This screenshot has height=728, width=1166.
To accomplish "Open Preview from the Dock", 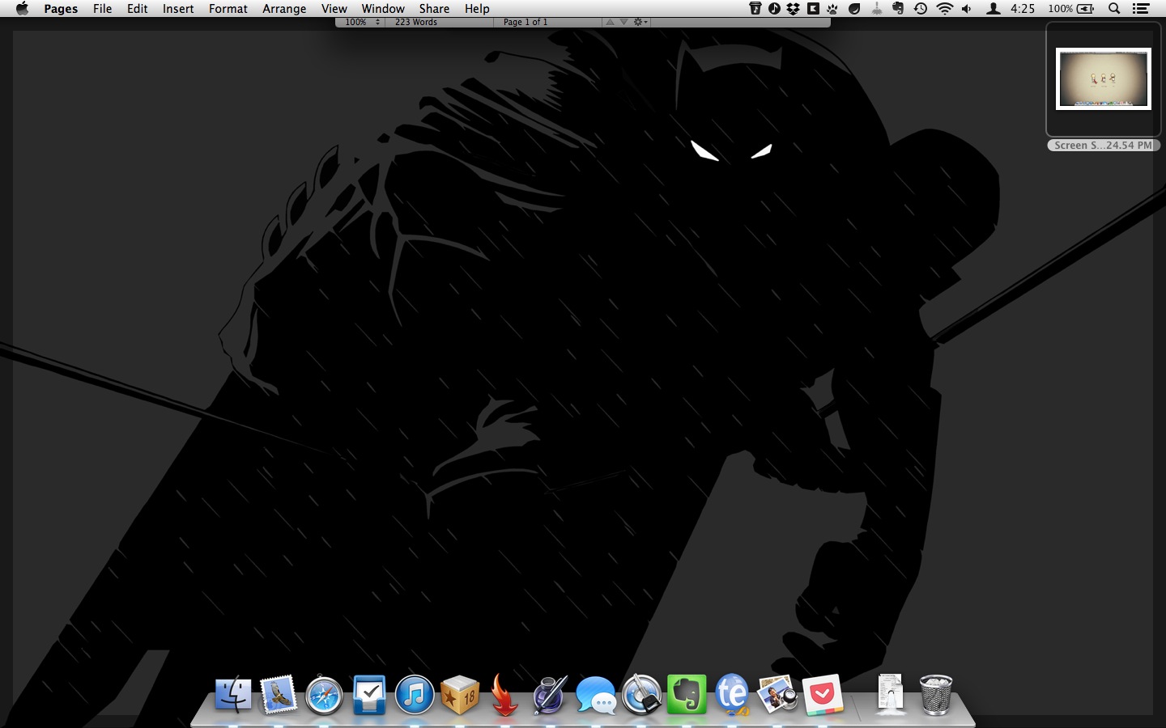I will 777,695.
